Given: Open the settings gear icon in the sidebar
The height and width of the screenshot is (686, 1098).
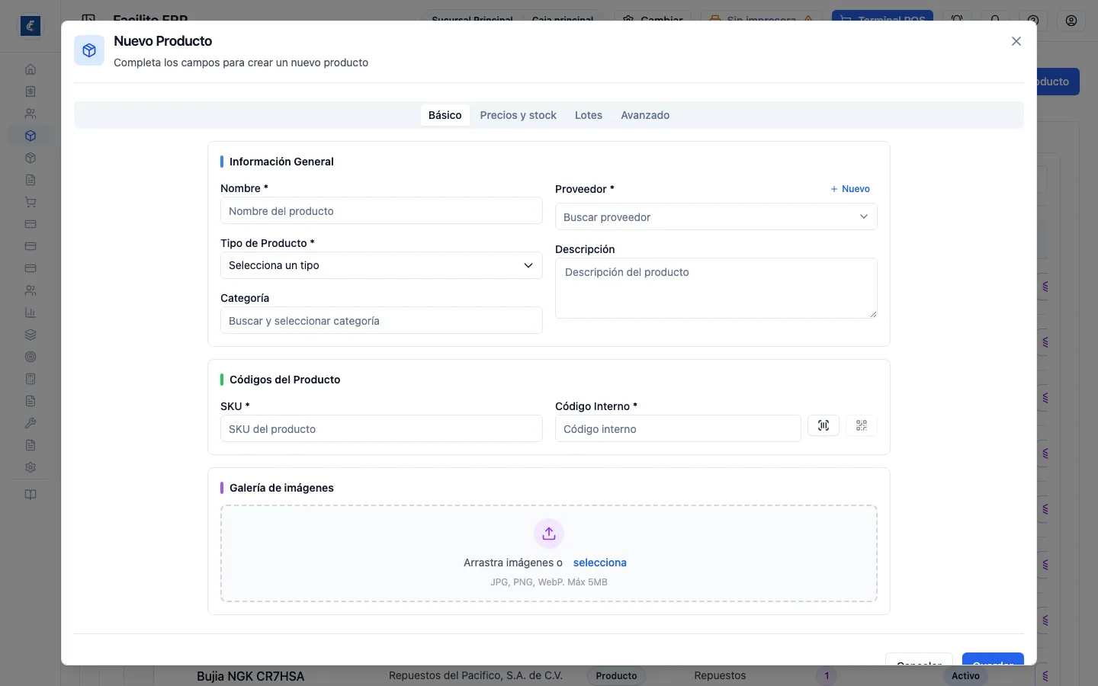Looking at the screenshot, I should click(x=30, y=467).
